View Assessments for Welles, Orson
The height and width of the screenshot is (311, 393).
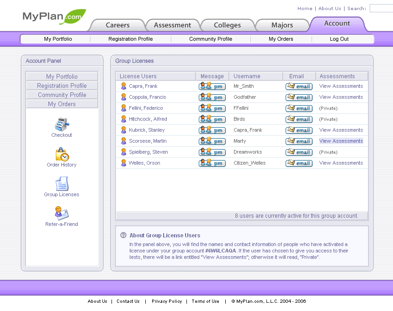pos(341,163)
